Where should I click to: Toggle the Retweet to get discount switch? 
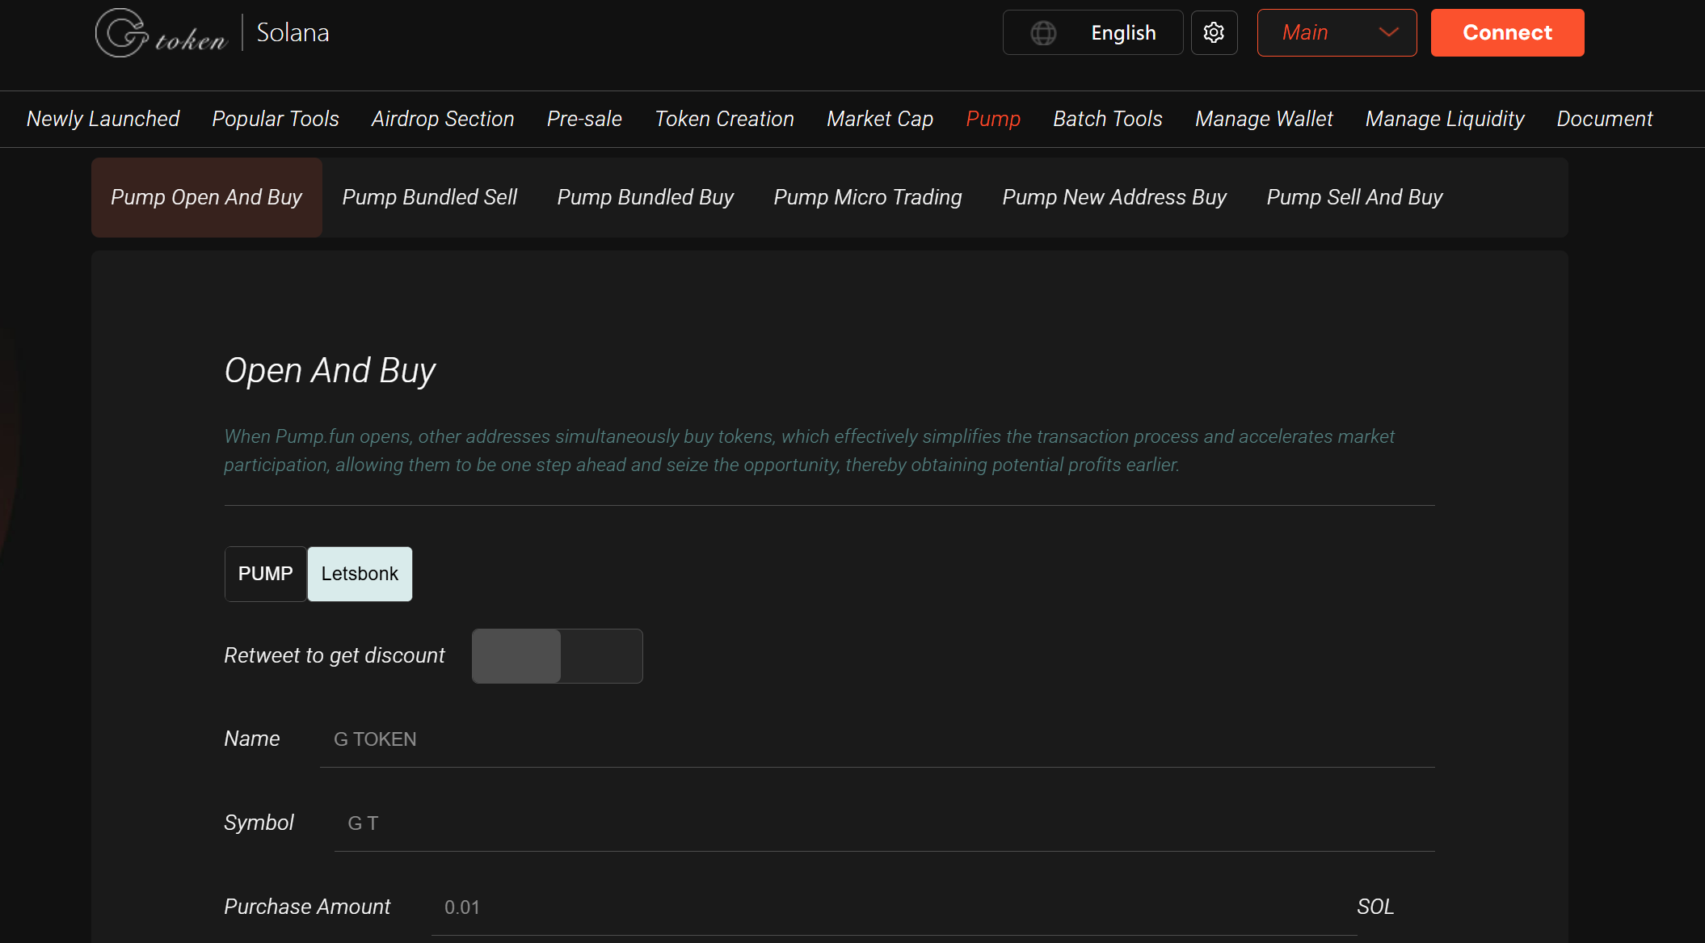coord(557,656)
